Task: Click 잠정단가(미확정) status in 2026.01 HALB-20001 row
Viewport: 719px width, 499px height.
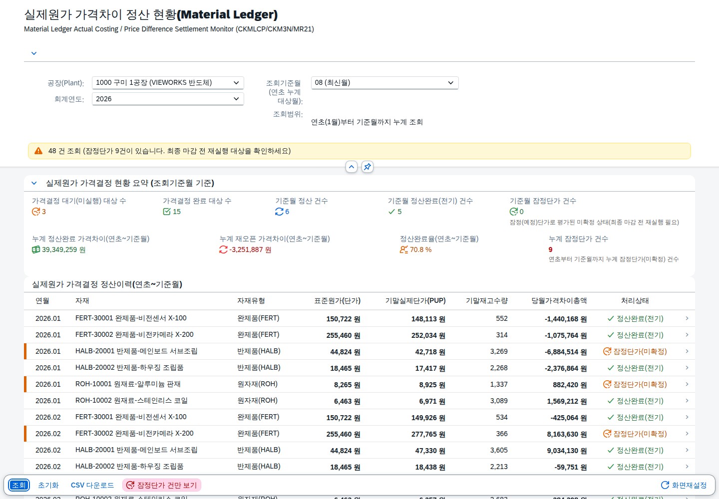Action: [635, 351]
